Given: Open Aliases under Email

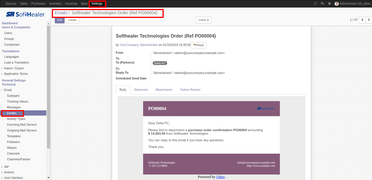Looking at the screenshot, I should tap(12, 148).
